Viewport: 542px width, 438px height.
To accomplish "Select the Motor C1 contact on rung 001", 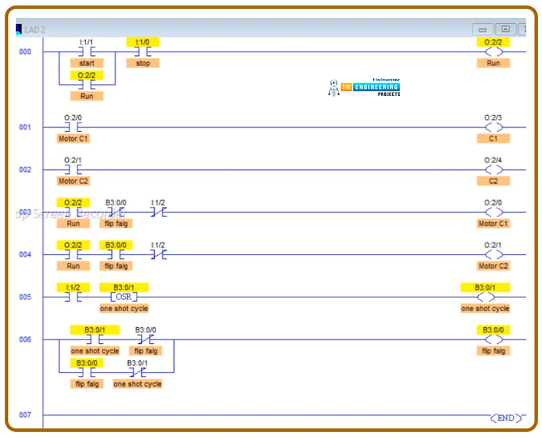I will 73,127.
